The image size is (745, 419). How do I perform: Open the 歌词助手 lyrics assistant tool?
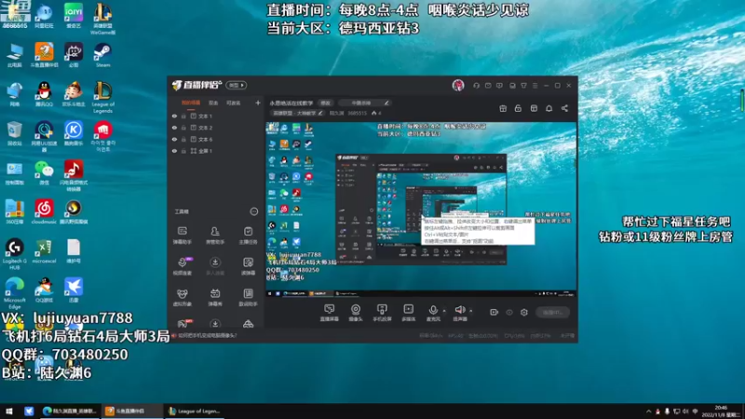point(248,297)
